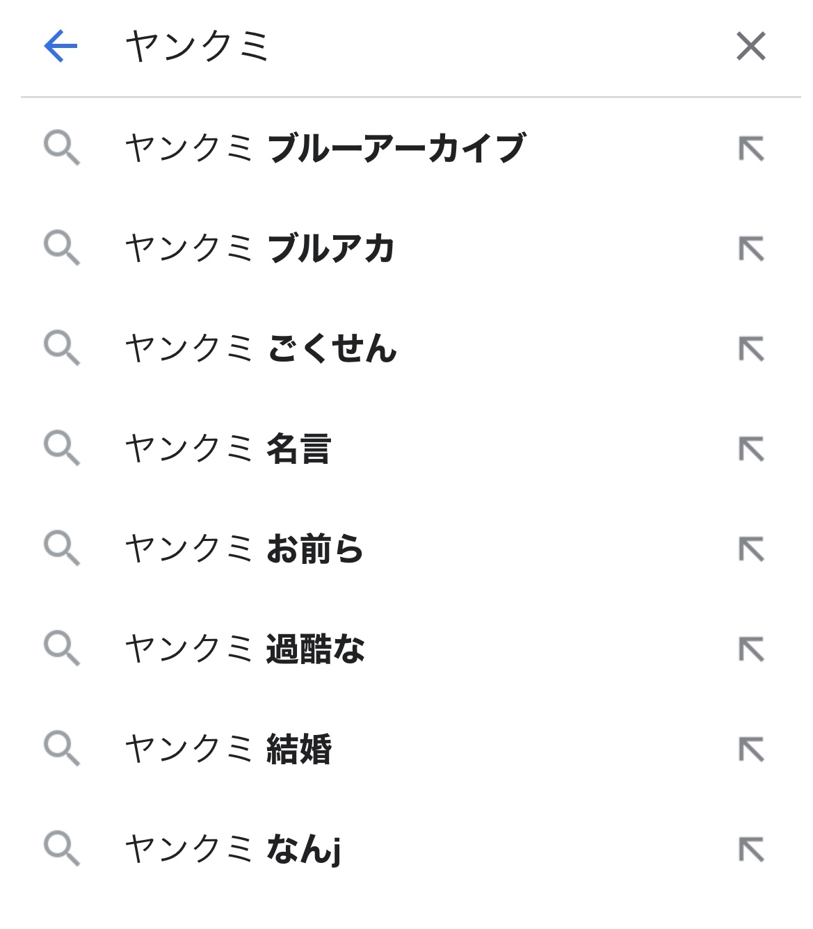
Task: Select suggestion ヤンクミ ブルーアーカイブ
Action: pos(325,148)
